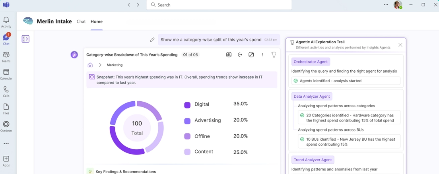Click the 35.0% value
The width and height of the screenshot is (439, 174).
[x=241, y=104]
